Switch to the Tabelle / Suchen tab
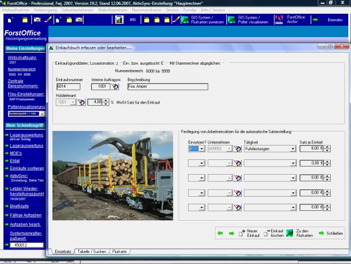The image size is (351, 264). 92,251
